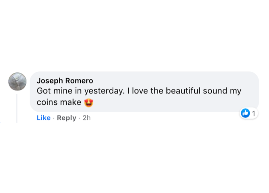This screenshot has width=269, height=193.
Task: Open Joseph Romero's profile name link
Action: click(65, 80)
